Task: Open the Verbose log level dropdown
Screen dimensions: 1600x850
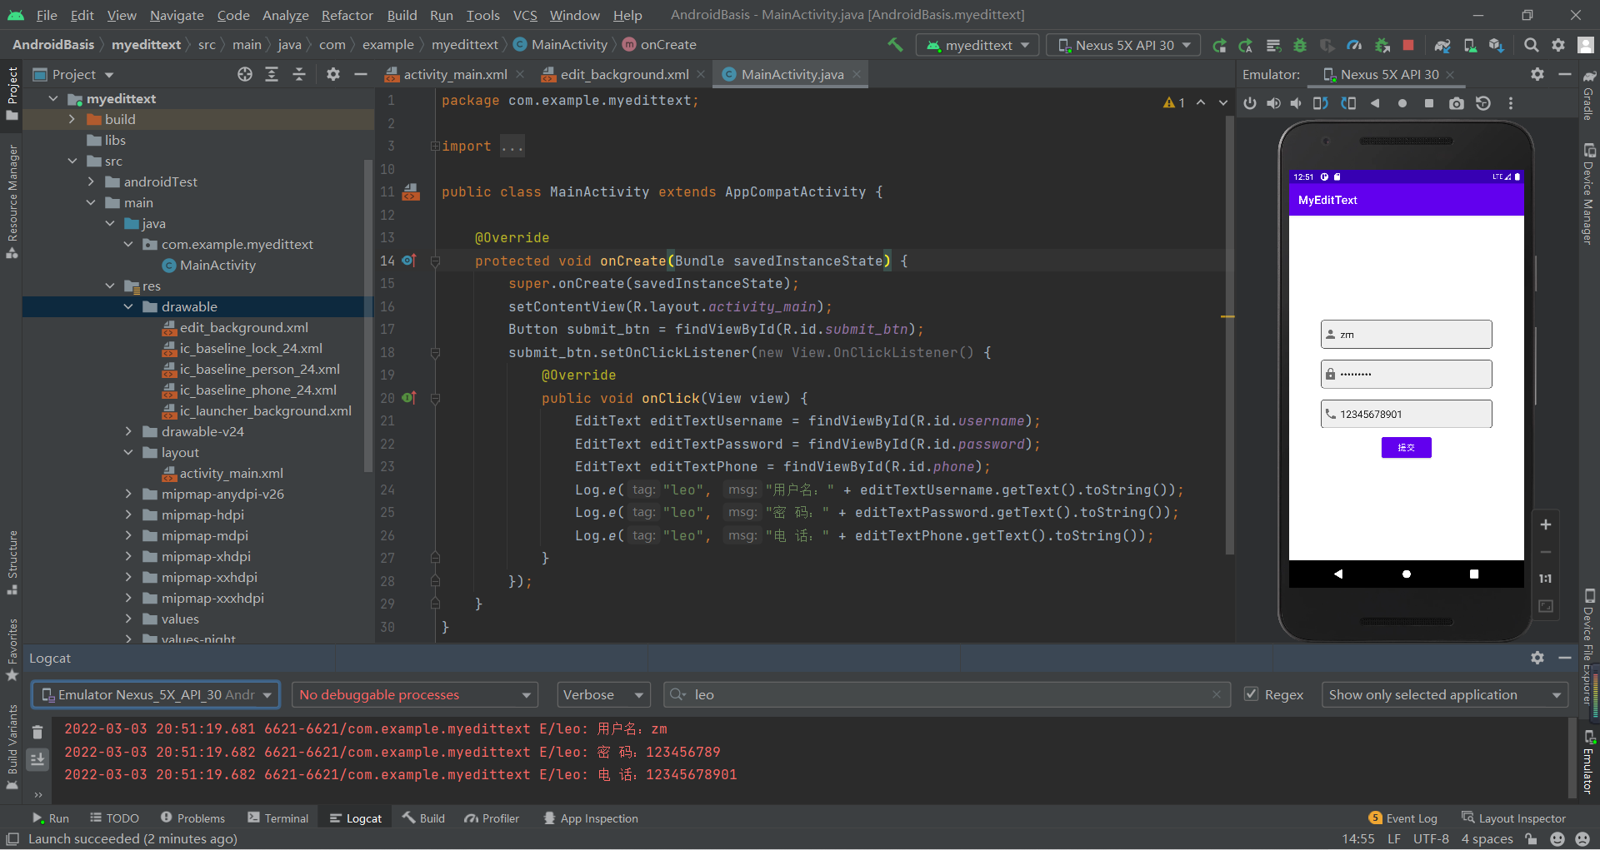Action: (x=603, y=694)
